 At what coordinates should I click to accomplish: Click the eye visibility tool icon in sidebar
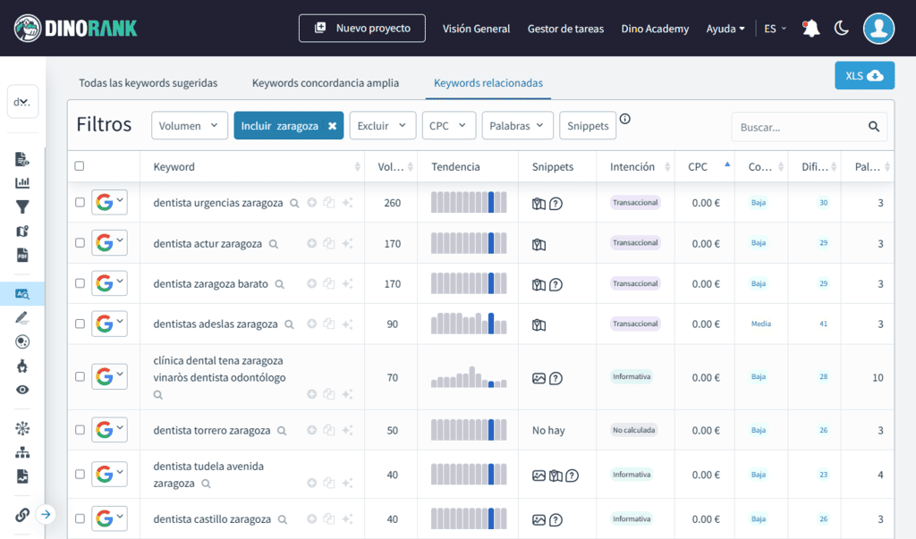(x=22, y=389)
